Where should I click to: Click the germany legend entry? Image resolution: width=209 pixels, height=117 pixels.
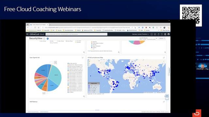94,45
